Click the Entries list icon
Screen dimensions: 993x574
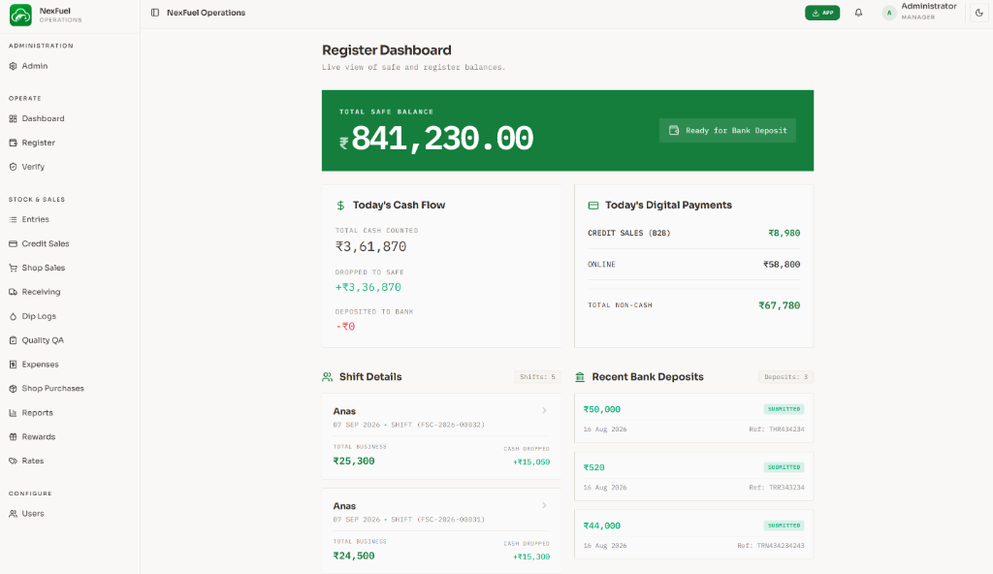(x=13, y=220)
